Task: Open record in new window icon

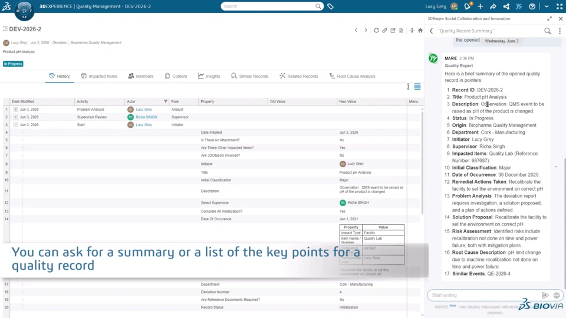Action: 393,30
